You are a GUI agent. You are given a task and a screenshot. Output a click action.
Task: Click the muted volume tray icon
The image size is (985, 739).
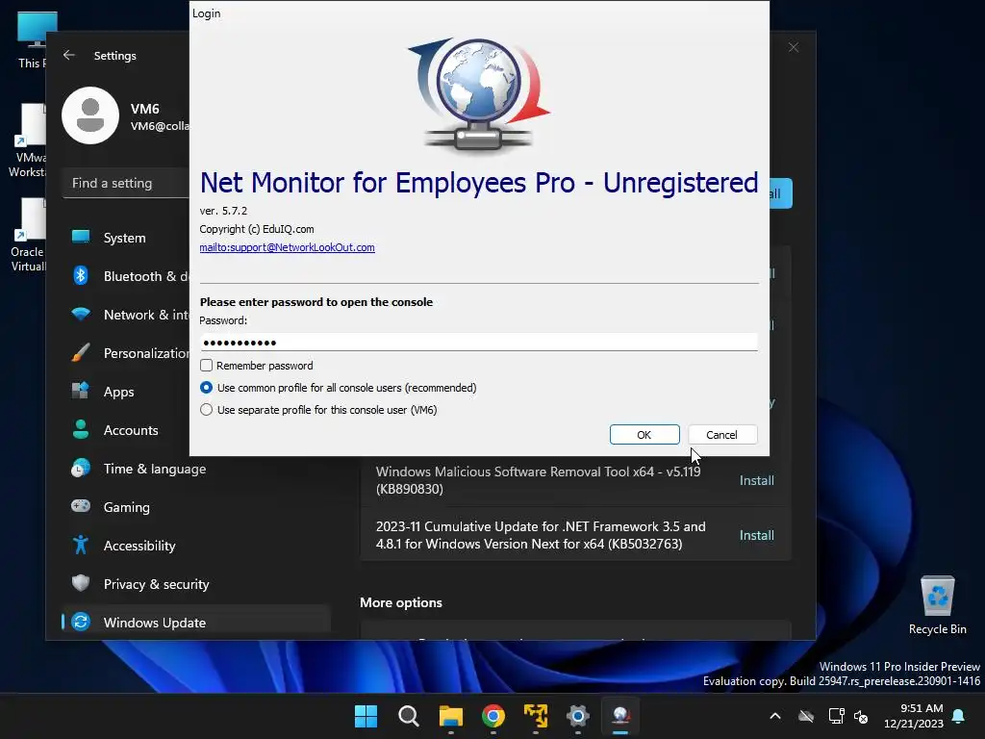[x=861, y=716]
